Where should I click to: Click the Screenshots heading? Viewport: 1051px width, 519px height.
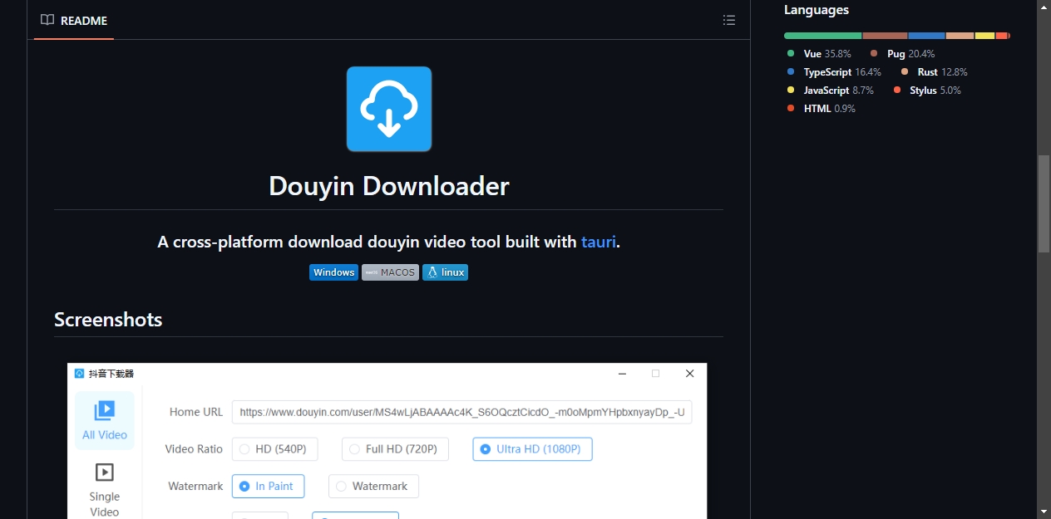[108, 320]
